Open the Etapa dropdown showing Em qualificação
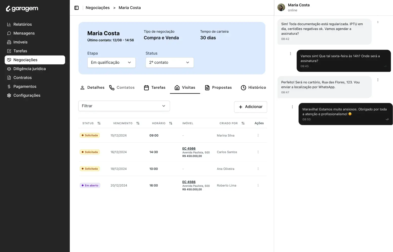393x252 pixels. 111,62
